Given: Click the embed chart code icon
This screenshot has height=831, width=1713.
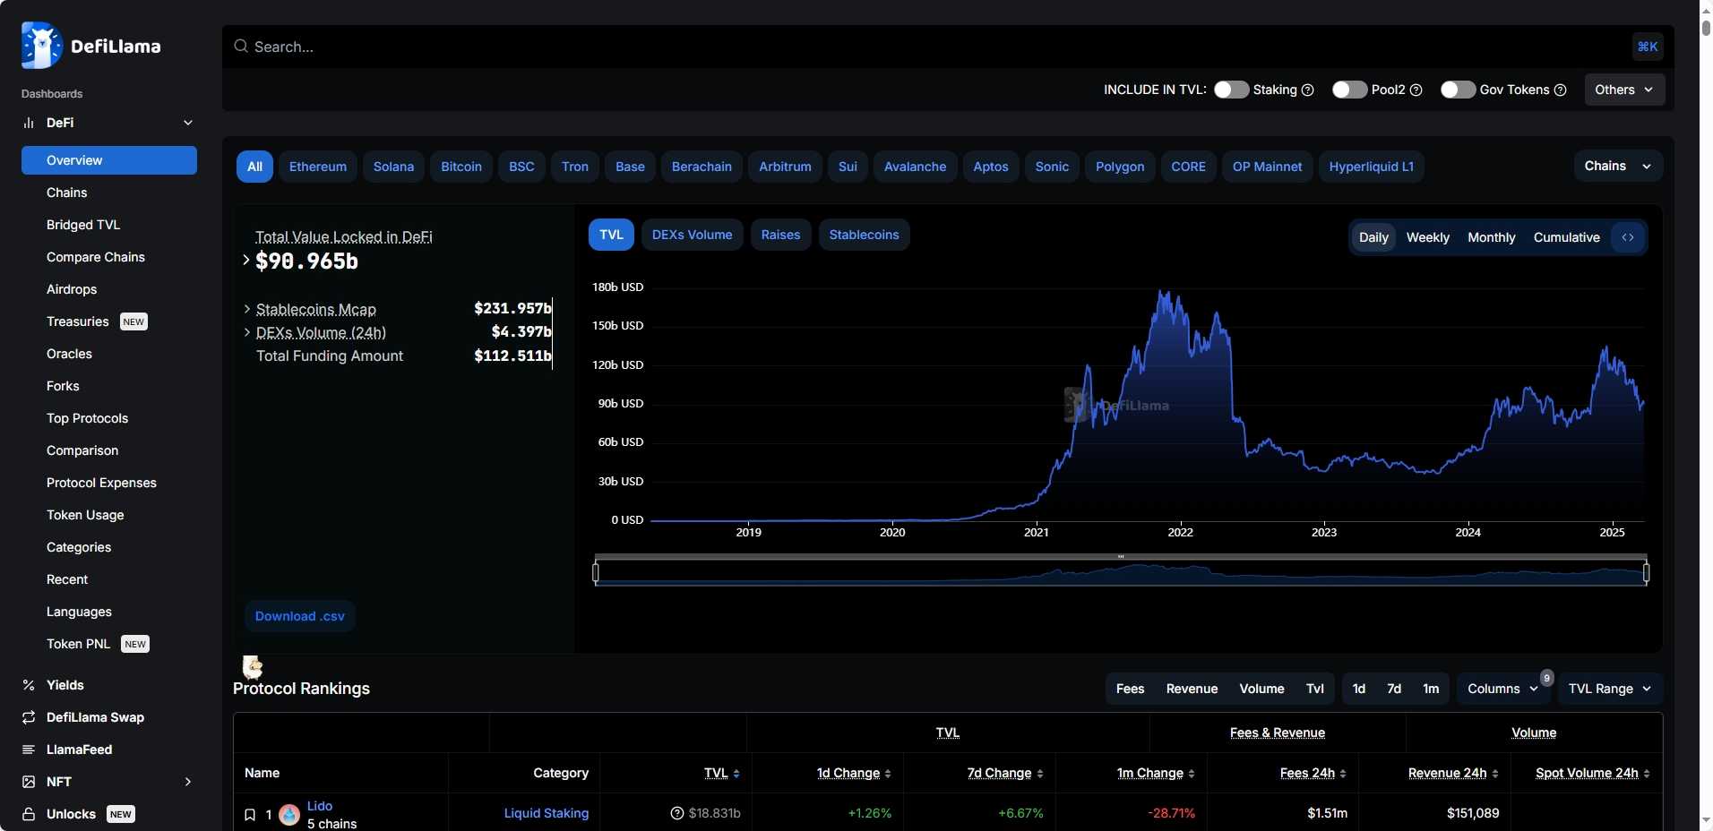Looking at the screenshot, I should point(1628,237).
